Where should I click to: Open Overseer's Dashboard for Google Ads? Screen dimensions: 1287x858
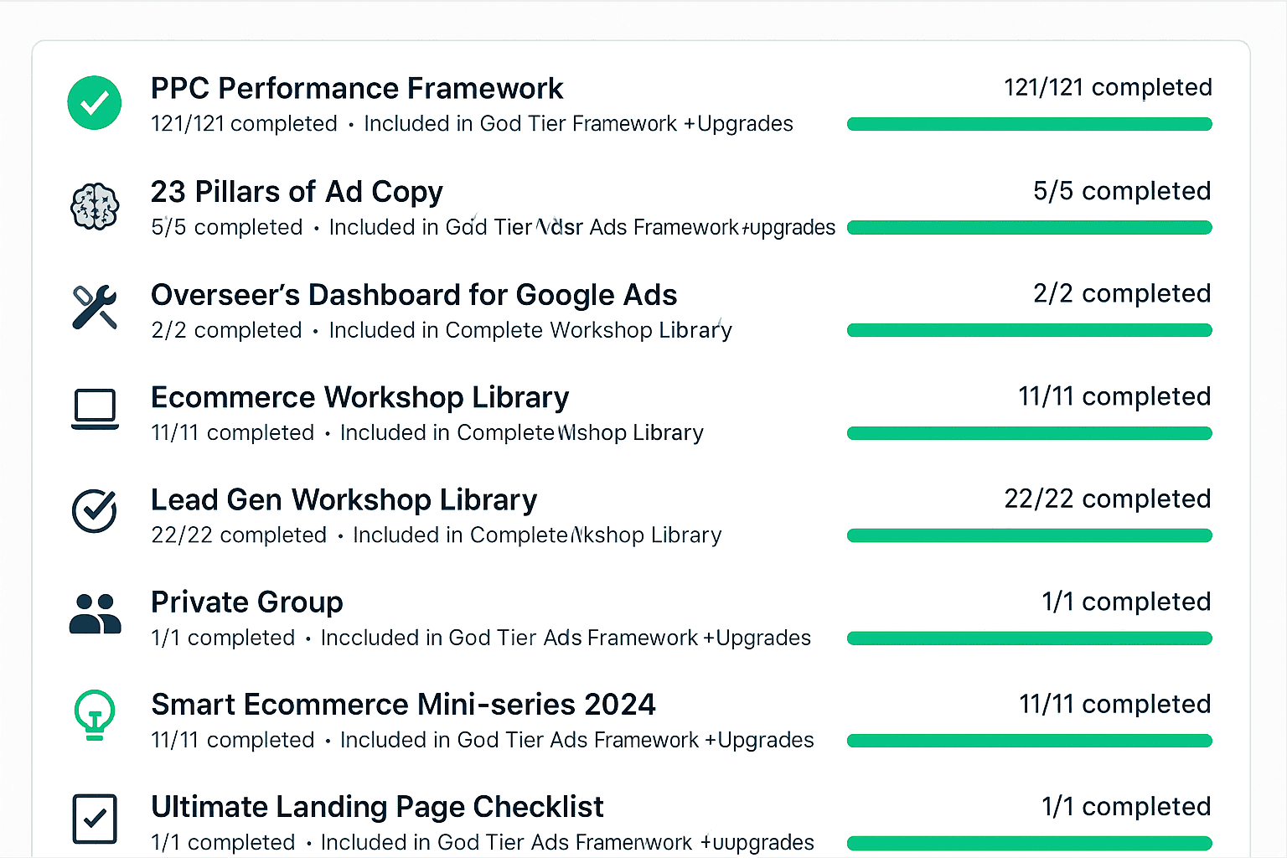(x=414, y=295)
